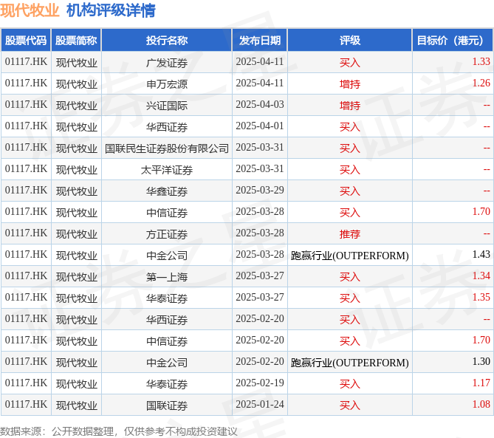
Task: Click the 第一上海 bank name cell
Action: pos(167,277)
